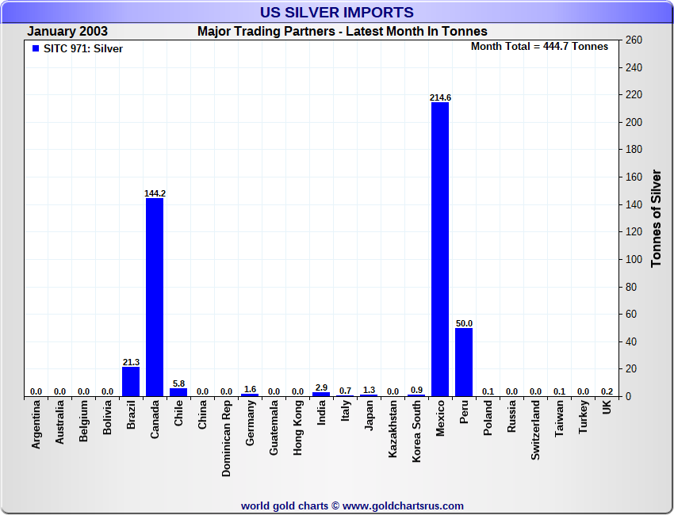Click the blue SITC 971 legend swatch
Viewport: 674px width, 515px height.
pos(35,48)
